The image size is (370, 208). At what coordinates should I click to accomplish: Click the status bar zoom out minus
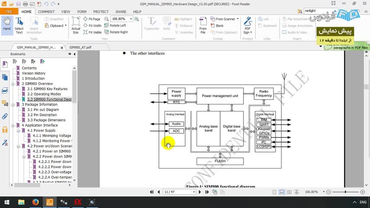coord(328,192)
